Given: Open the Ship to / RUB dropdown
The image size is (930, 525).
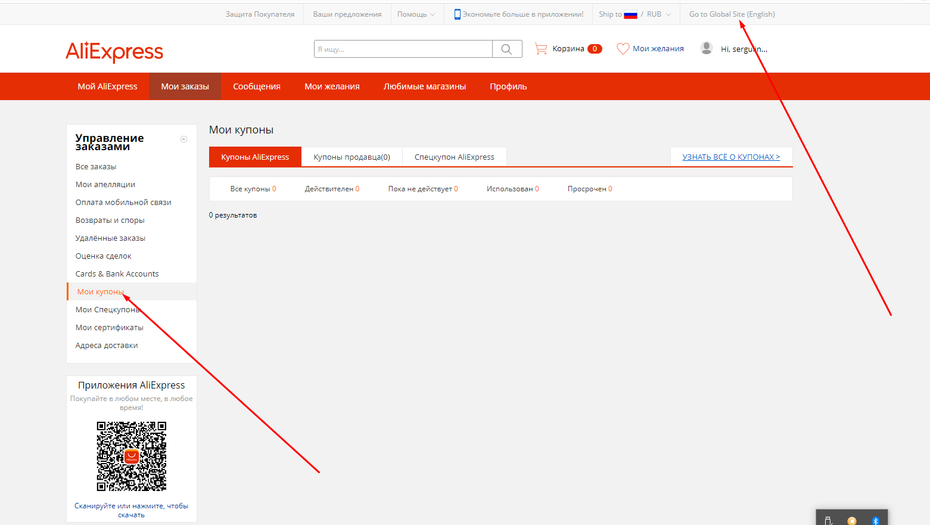Looking at the screenshot, I should point(636,14).
